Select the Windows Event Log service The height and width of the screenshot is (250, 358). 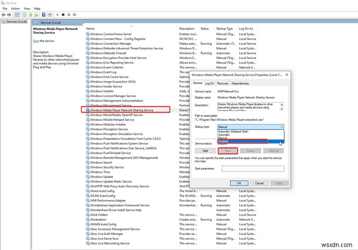click(x=138, y=72)
